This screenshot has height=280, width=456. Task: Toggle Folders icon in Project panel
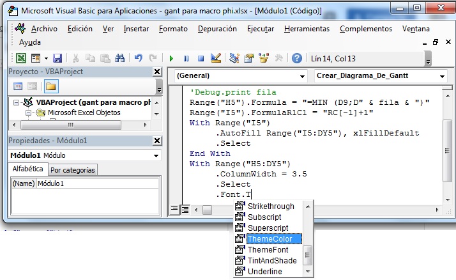51,86
